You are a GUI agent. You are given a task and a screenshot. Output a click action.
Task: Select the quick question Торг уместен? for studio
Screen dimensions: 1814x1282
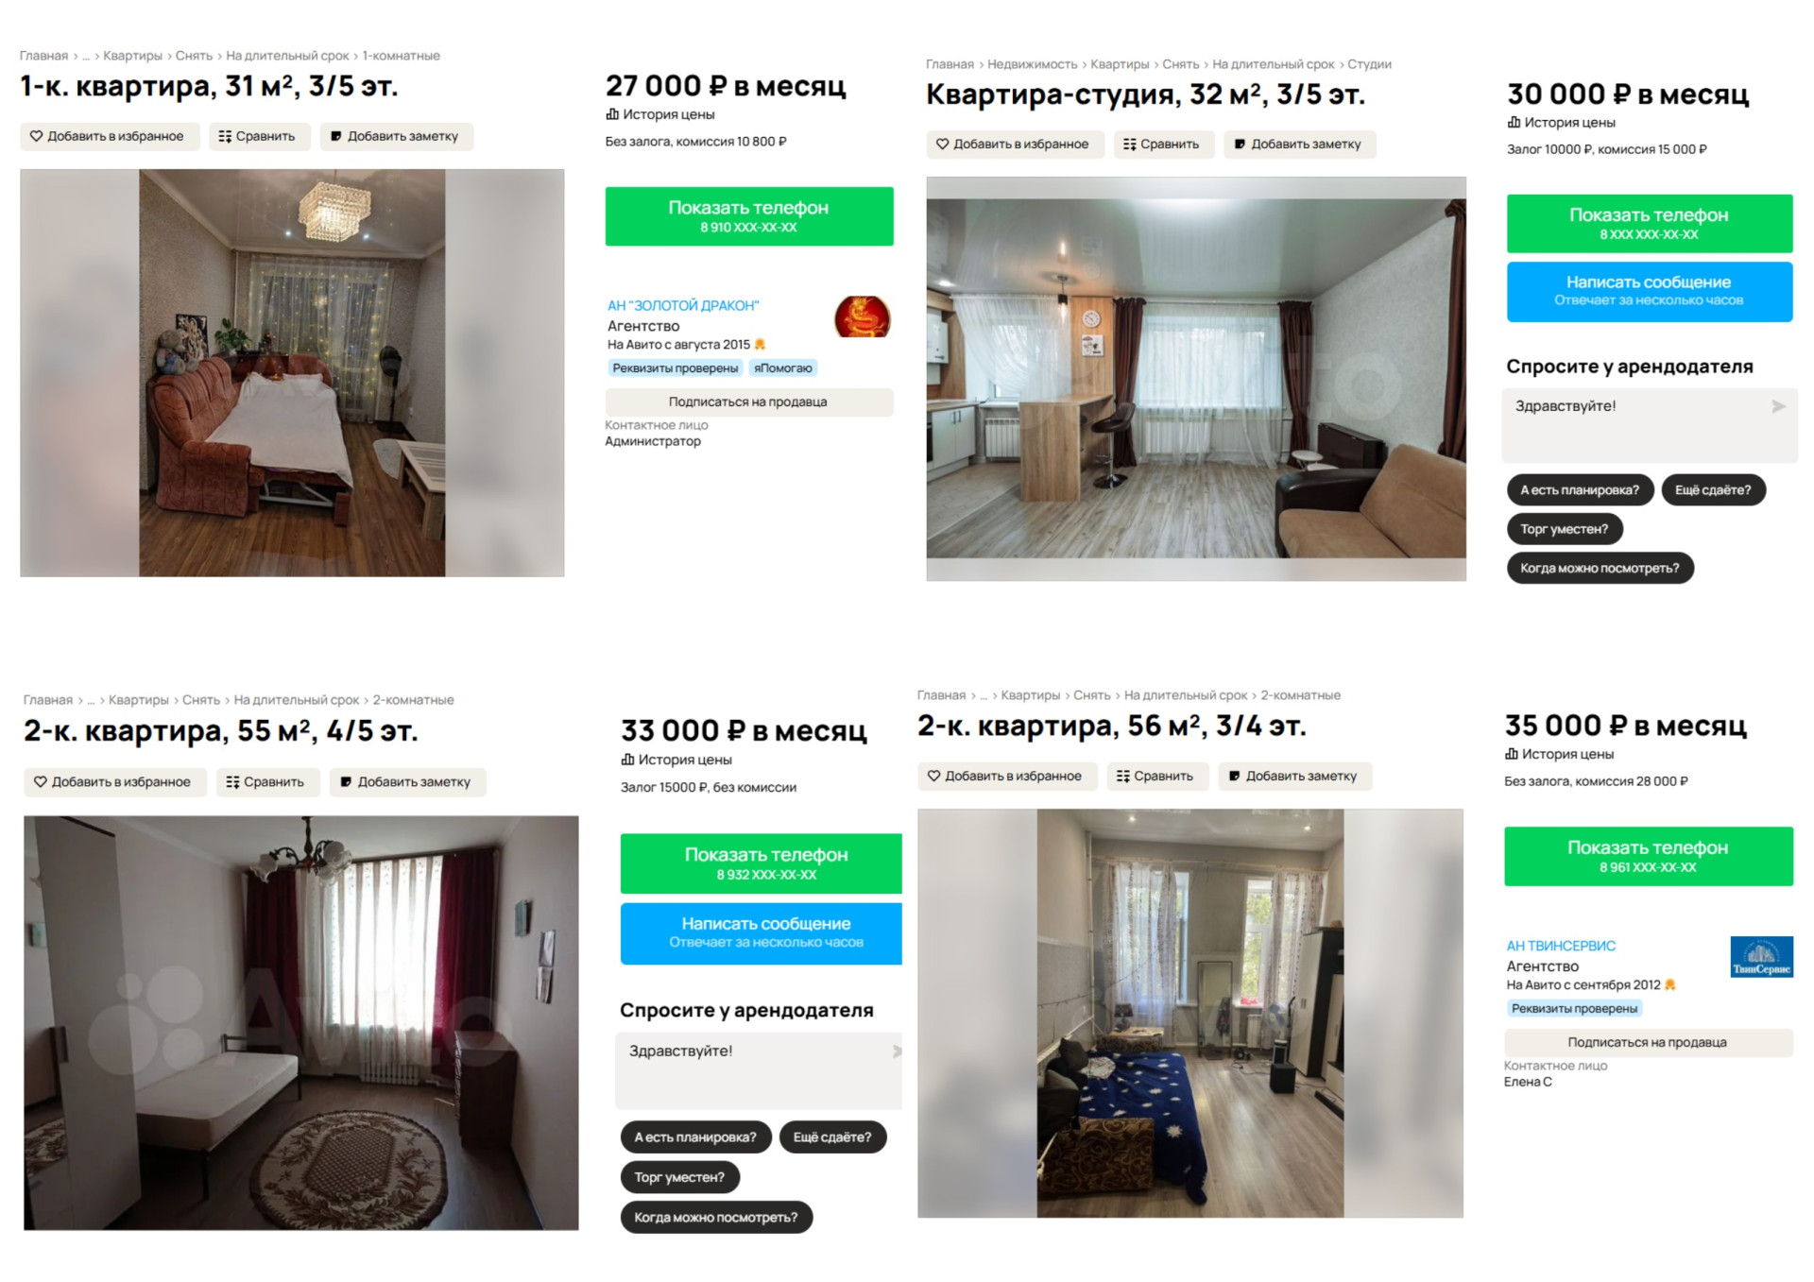point(1565,529)
